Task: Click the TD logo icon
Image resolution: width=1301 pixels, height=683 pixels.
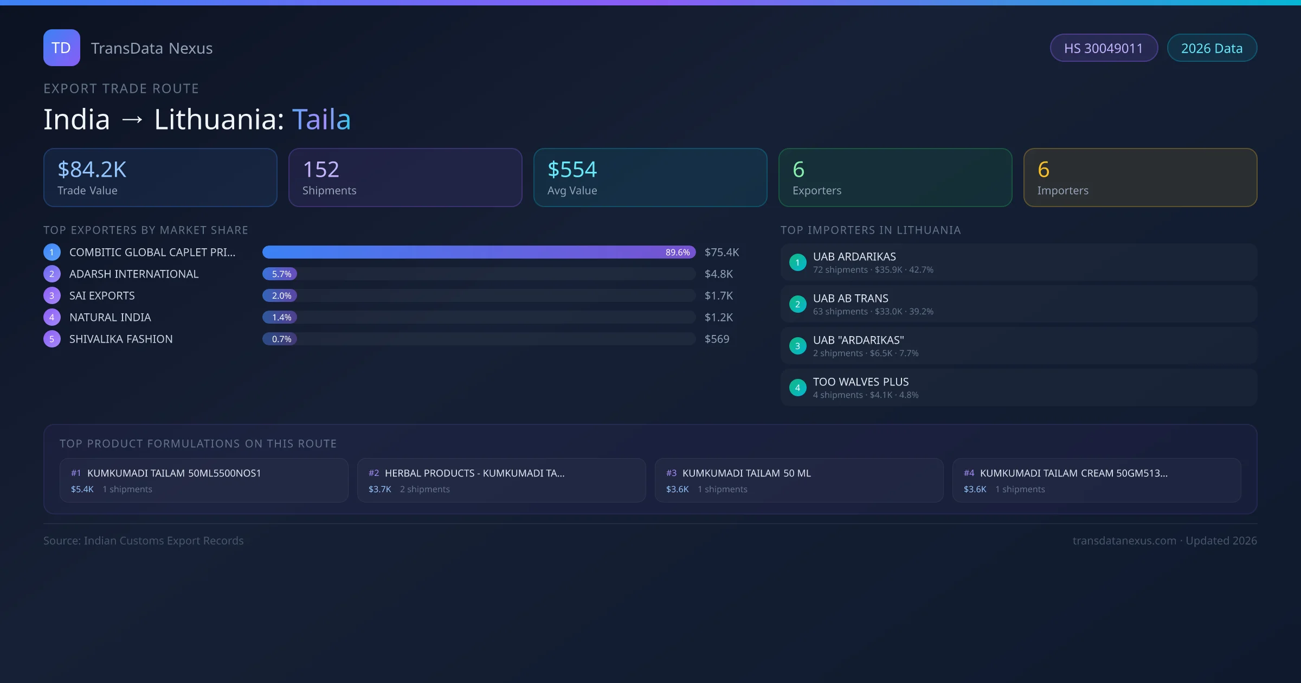Action: (x=61, y=48)
